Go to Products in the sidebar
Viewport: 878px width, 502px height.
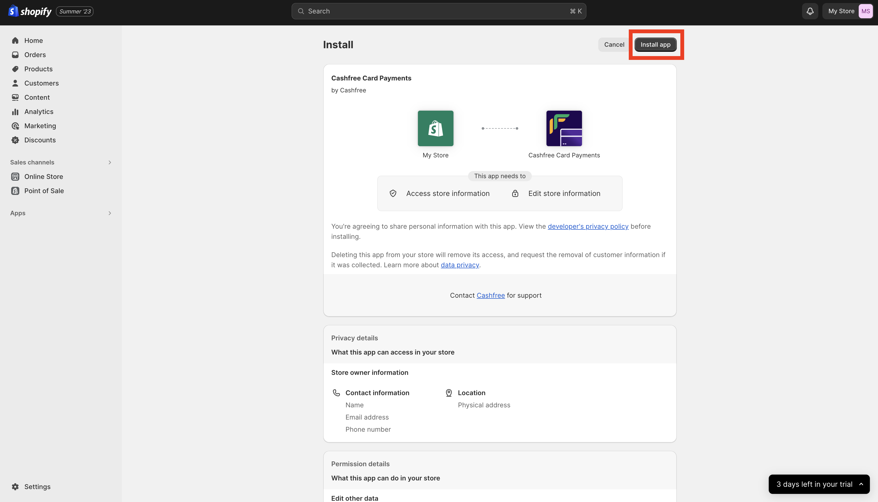click(x=38, y=69)
